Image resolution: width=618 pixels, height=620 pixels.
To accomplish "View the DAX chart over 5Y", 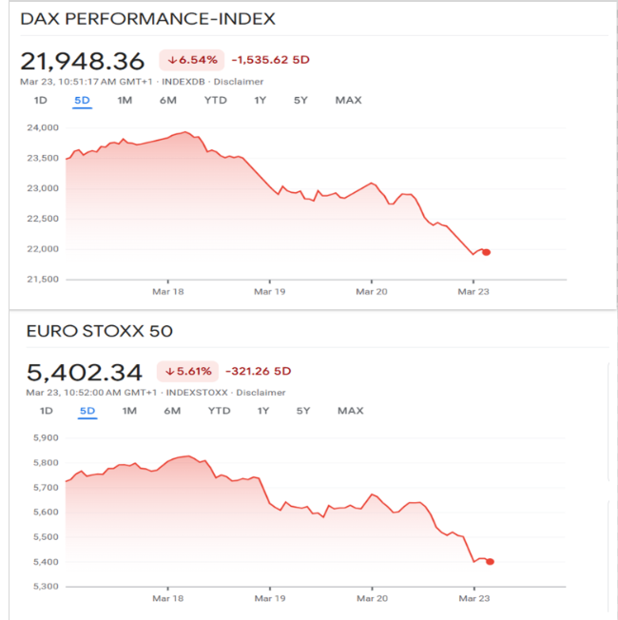I will 300,101.
